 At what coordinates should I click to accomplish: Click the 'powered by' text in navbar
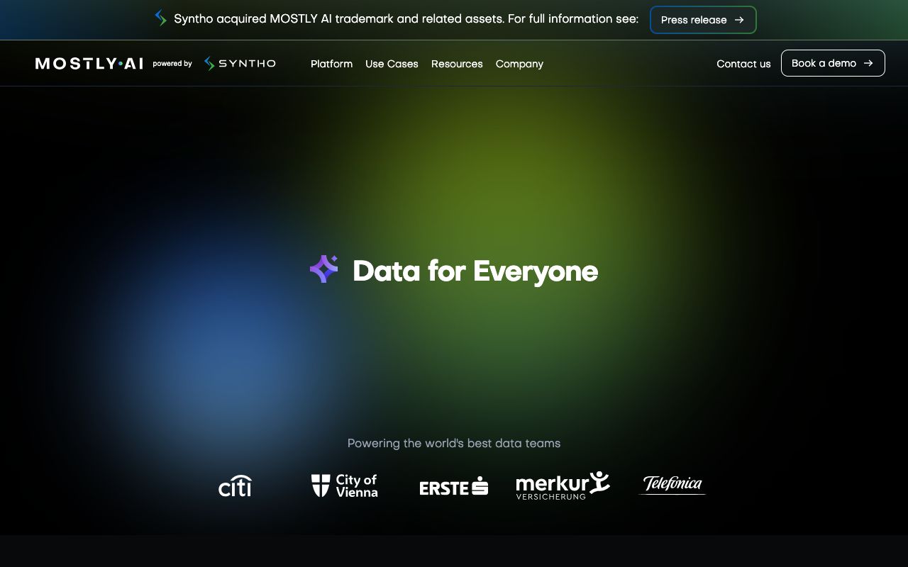coord(172,64)
